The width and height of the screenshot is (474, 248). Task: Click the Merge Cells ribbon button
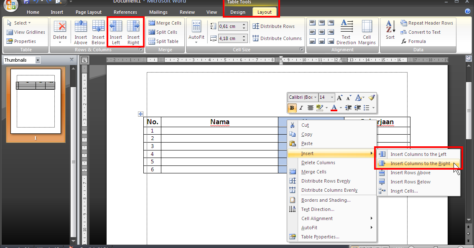coord(165,23)
